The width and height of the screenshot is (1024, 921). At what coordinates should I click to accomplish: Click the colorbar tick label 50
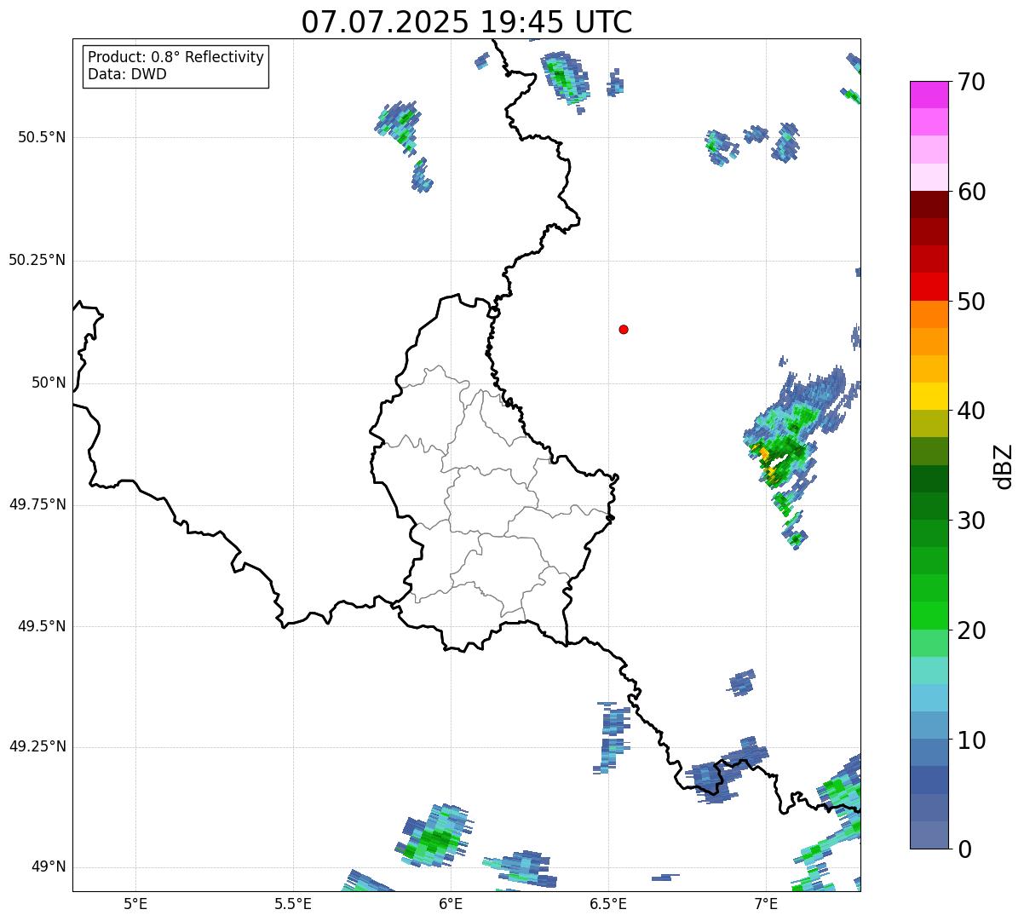click(972, 302)
